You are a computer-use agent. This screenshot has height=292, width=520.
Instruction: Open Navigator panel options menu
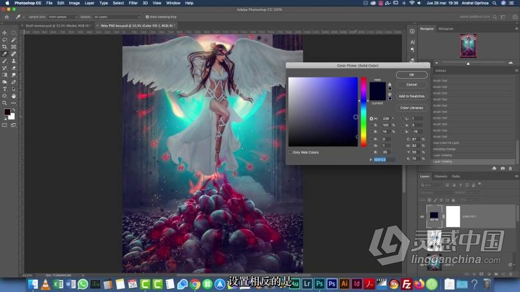pos(516,29)
